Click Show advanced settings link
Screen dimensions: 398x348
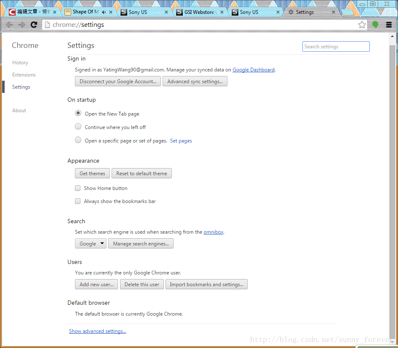97,331
